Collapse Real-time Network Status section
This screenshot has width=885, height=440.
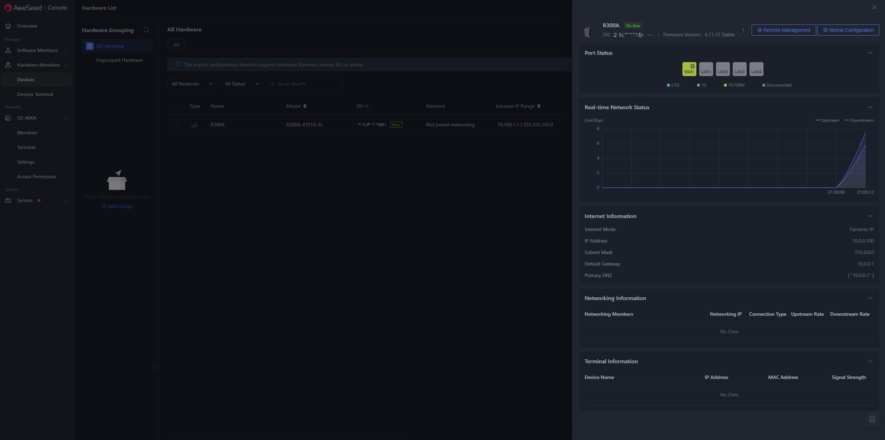click(x=870, y=107)
